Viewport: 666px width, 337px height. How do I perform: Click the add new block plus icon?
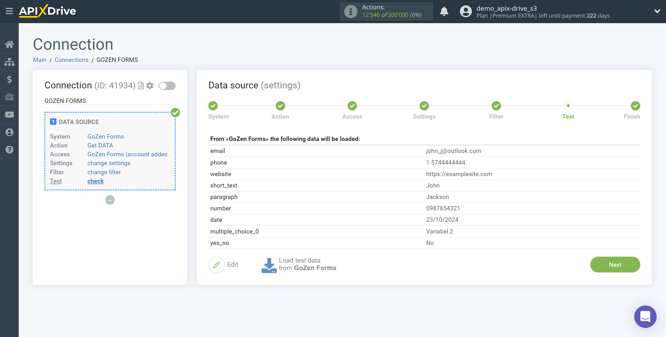click(x=110, y=200)
